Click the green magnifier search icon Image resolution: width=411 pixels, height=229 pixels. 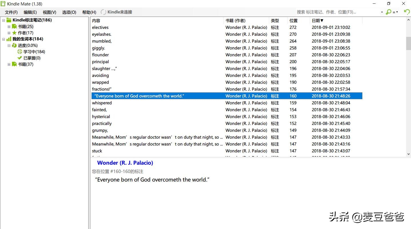388,12
